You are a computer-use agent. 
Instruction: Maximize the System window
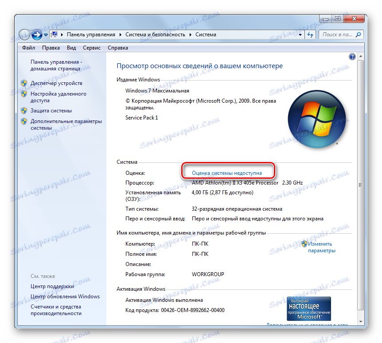[337, 19]
